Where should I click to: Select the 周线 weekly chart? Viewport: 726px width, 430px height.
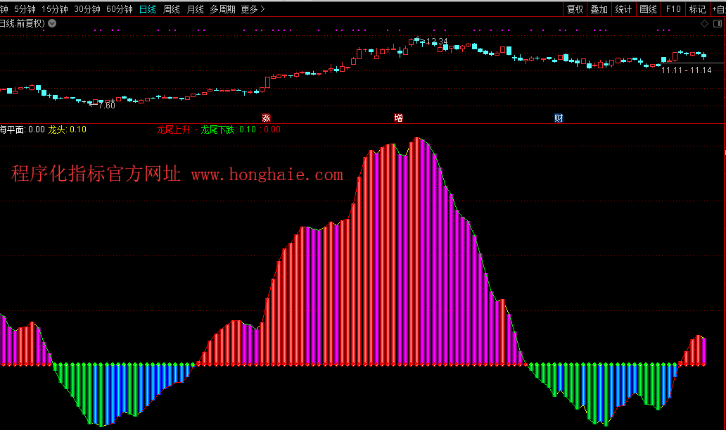172,9
